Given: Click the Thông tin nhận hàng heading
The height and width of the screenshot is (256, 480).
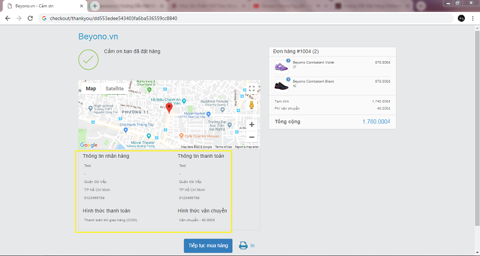Looking at the screenshot, I should click(x=106, y=156).
